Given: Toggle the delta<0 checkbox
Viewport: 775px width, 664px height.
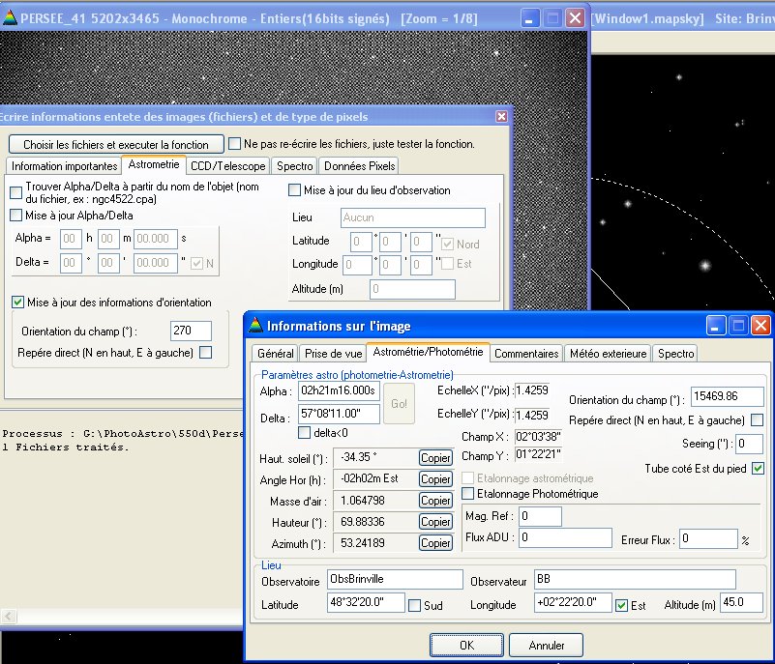Looking at the screenshot, I should (305, 433).
